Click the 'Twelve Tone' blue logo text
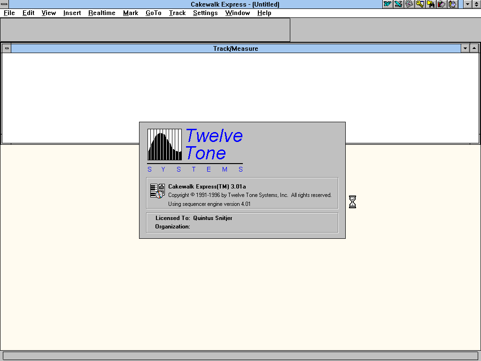481x361 pixels. [x=214, y=144]
